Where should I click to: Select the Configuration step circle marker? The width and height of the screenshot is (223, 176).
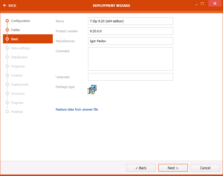tap(7, 21)
